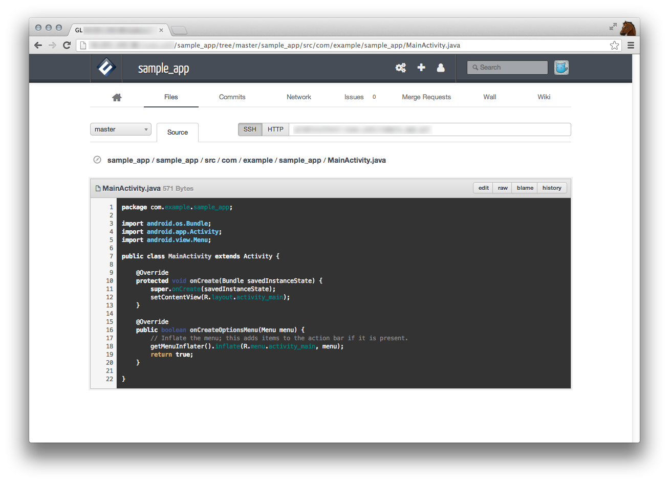The image size is (669, 483).
Task: Open admin area gears icon
Action: 400,68
